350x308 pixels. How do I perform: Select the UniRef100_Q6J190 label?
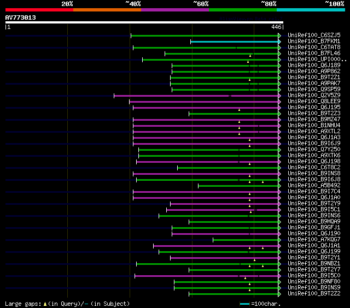tap(314, 234)
